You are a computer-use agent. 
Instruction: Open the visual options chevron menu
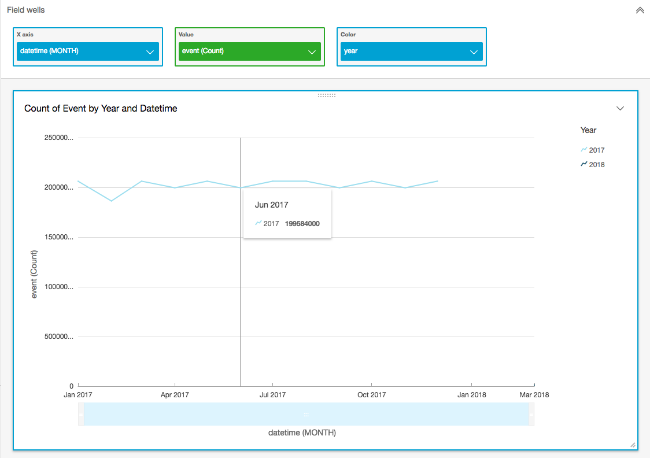620,109
